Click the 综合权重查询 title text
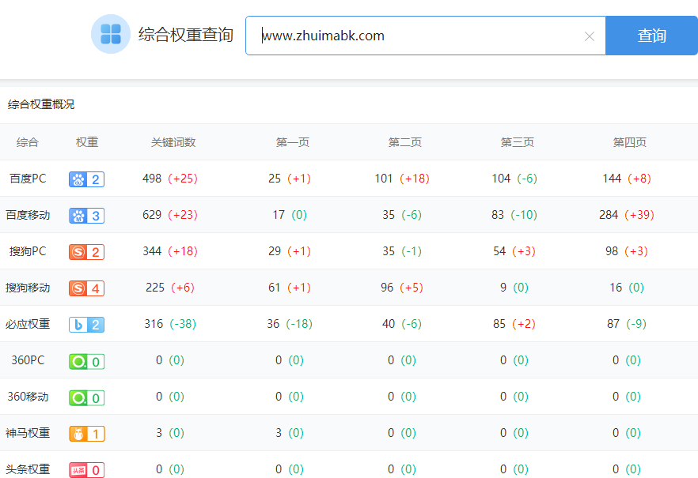The height and width of the screenshot is (478, 698). tap(186, 35)
